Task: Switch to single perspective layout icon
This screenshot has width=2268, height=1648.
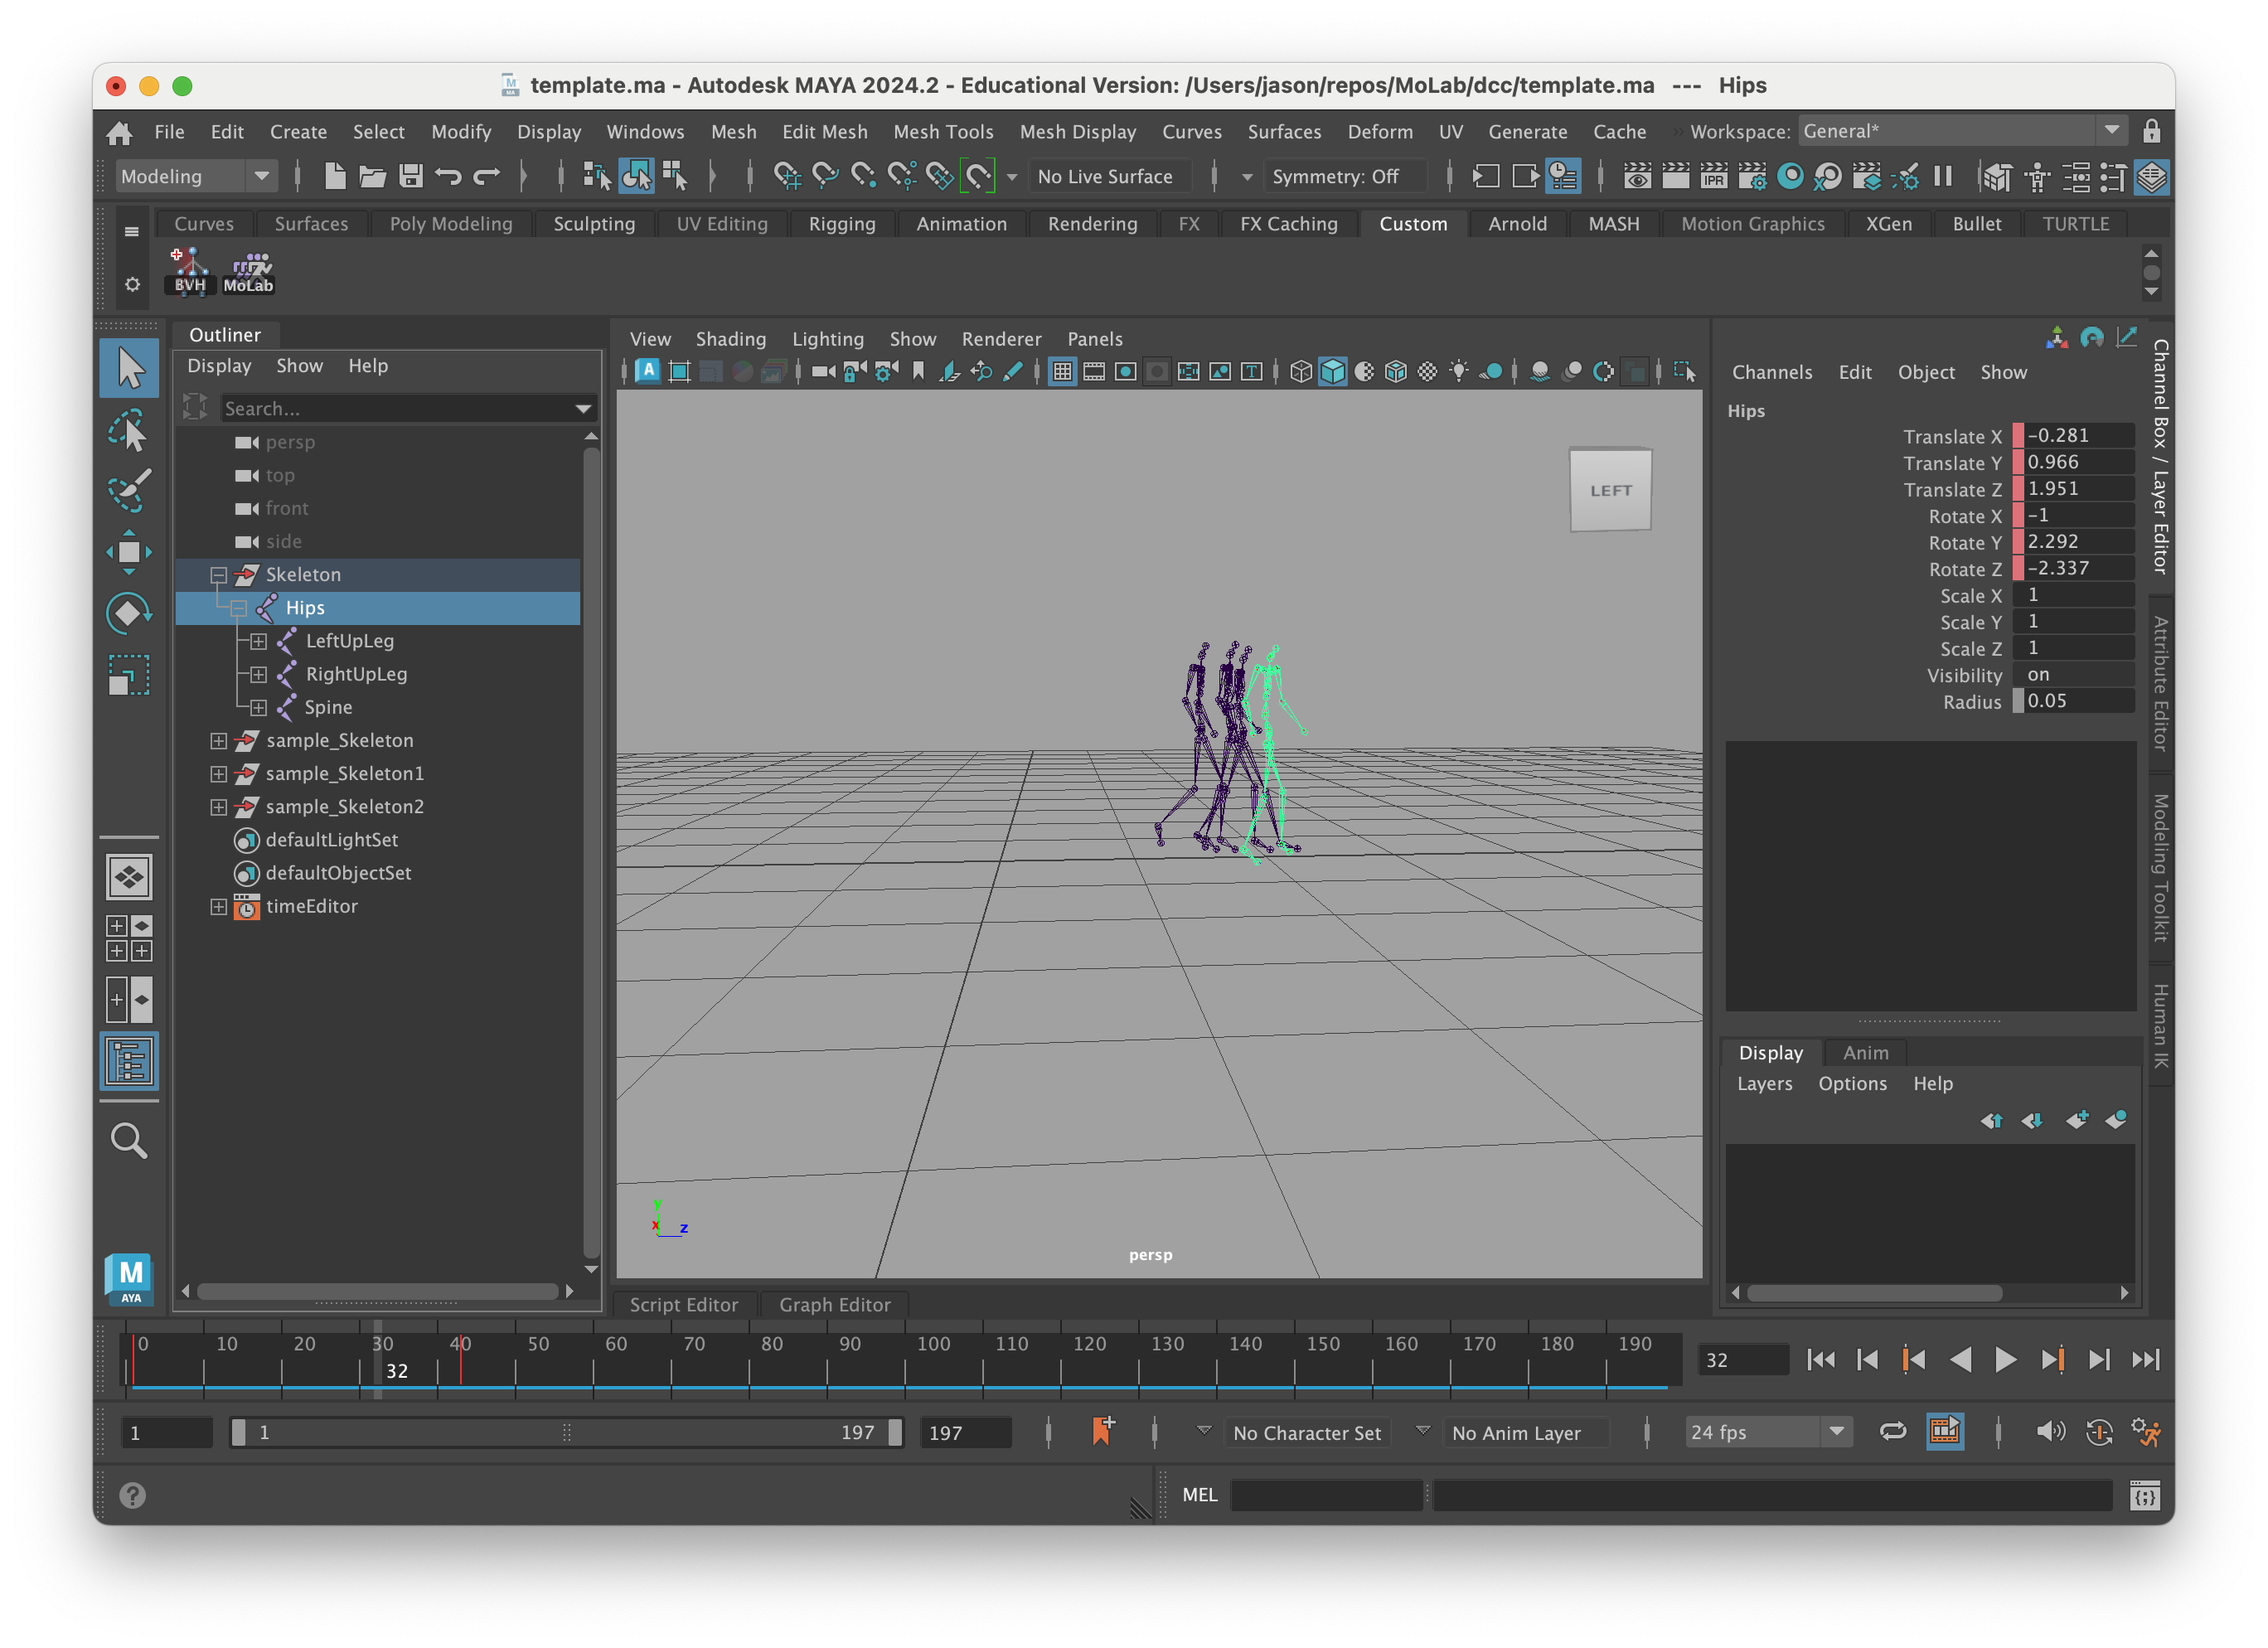Action: [129, 878]
